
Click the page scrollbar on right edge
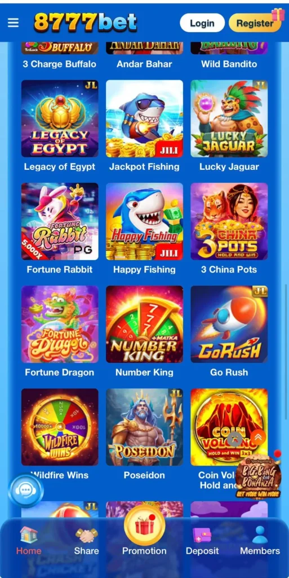286,352
